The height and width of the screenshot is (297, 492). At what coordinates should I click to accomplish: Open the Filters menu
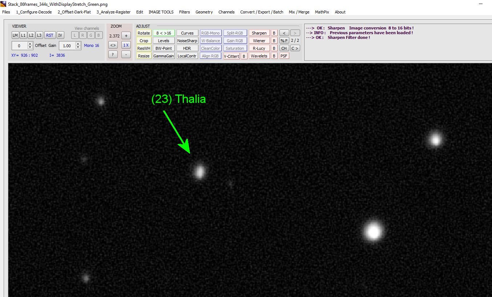pyautogui.click(x=184, y=12)
